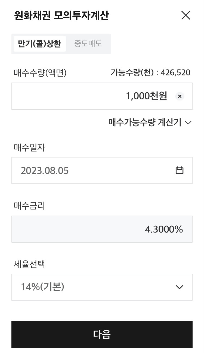
Task: Click the 2023.08.05 date field
Action: 102,170
